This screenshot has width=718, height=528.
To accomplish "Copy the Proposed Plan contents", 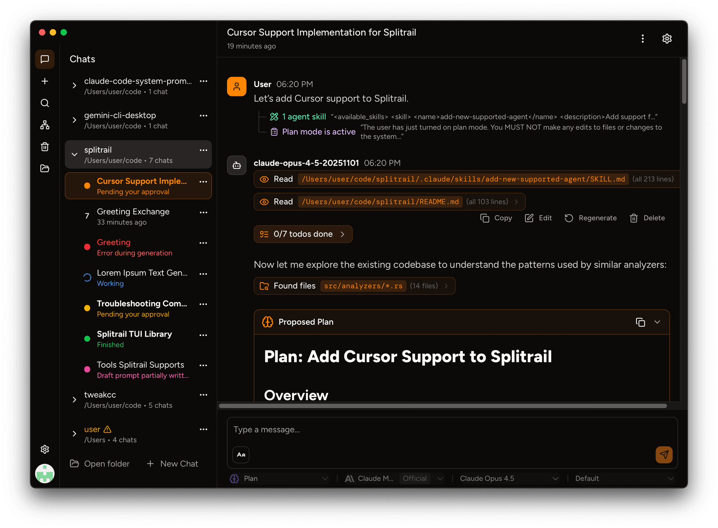I will coord(640,322).
